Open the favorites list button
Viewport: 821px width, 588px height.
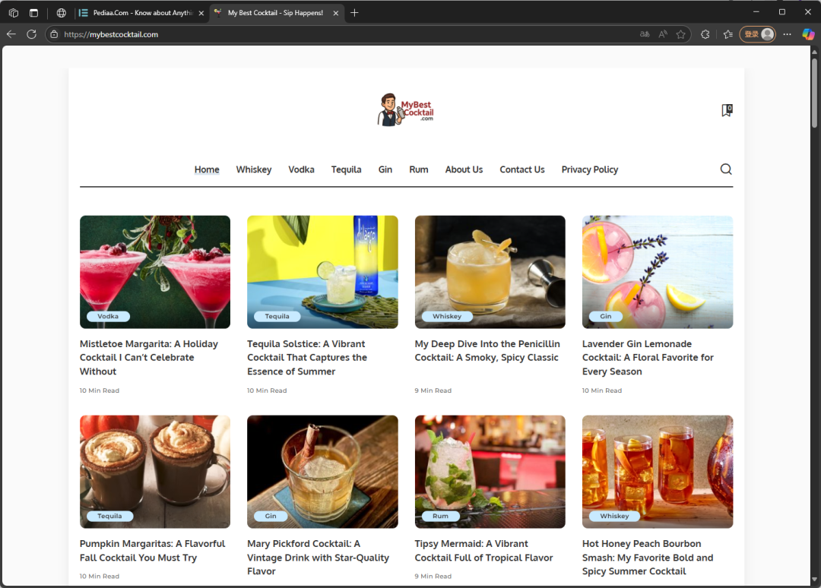tap(727, 34)
